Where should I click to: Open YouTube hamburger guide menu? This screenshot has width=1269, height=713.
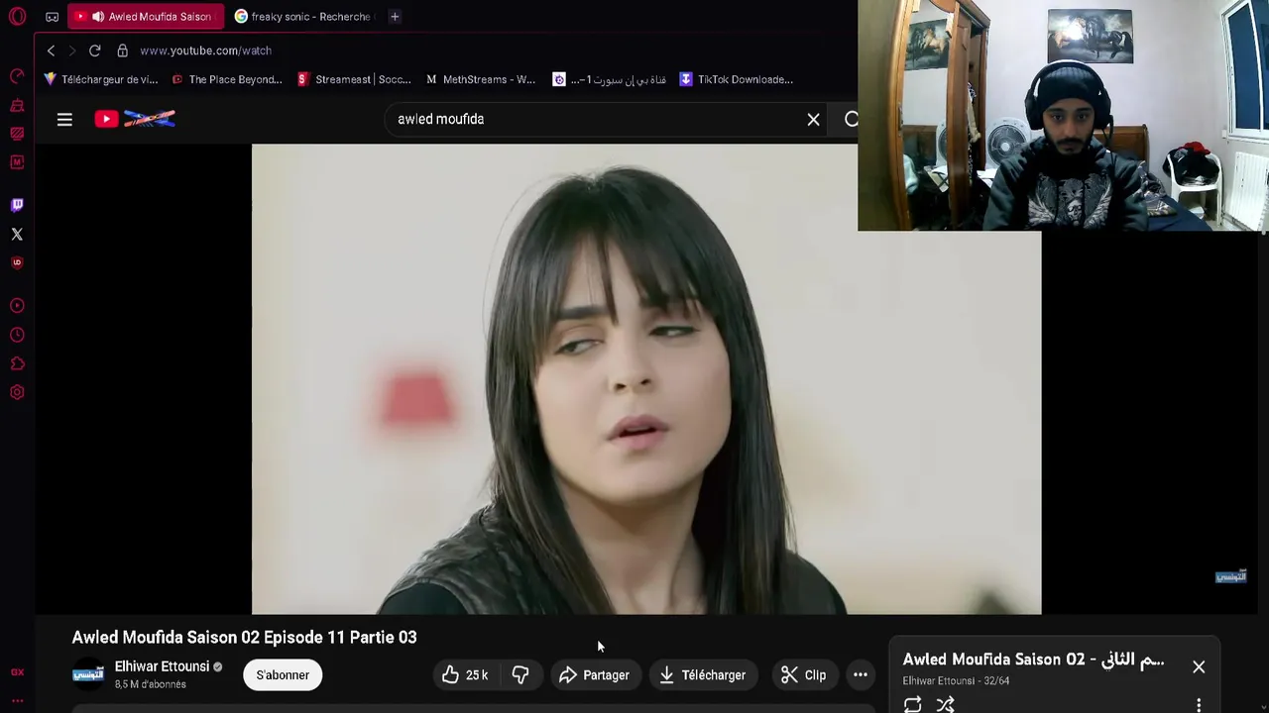pyautogui.click(x=64, y=120)
